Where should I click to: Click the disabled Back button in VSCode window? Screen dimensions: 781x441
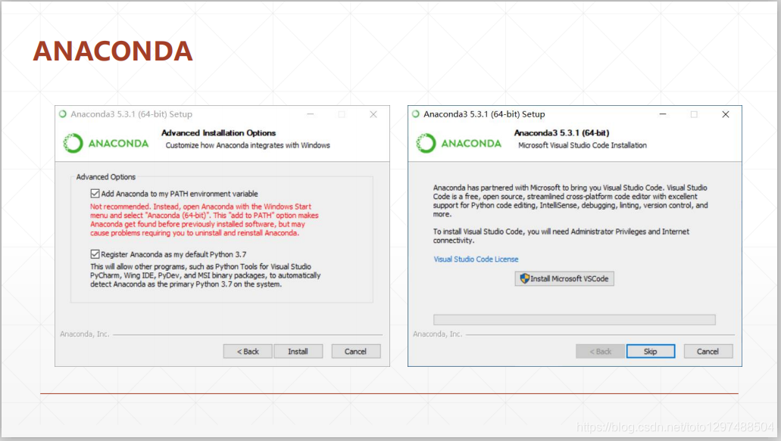tap(600, 352)
